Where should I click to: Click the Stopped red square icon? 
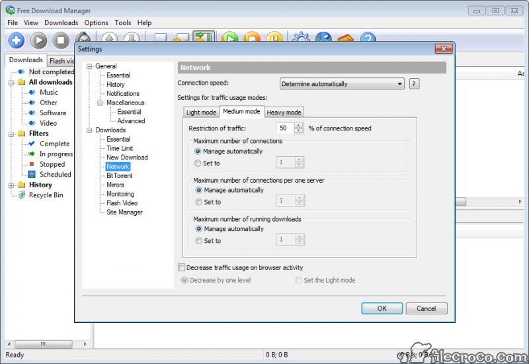click(32, 164)
